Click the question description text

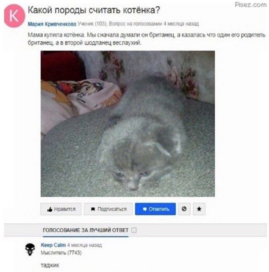[147, 39]
